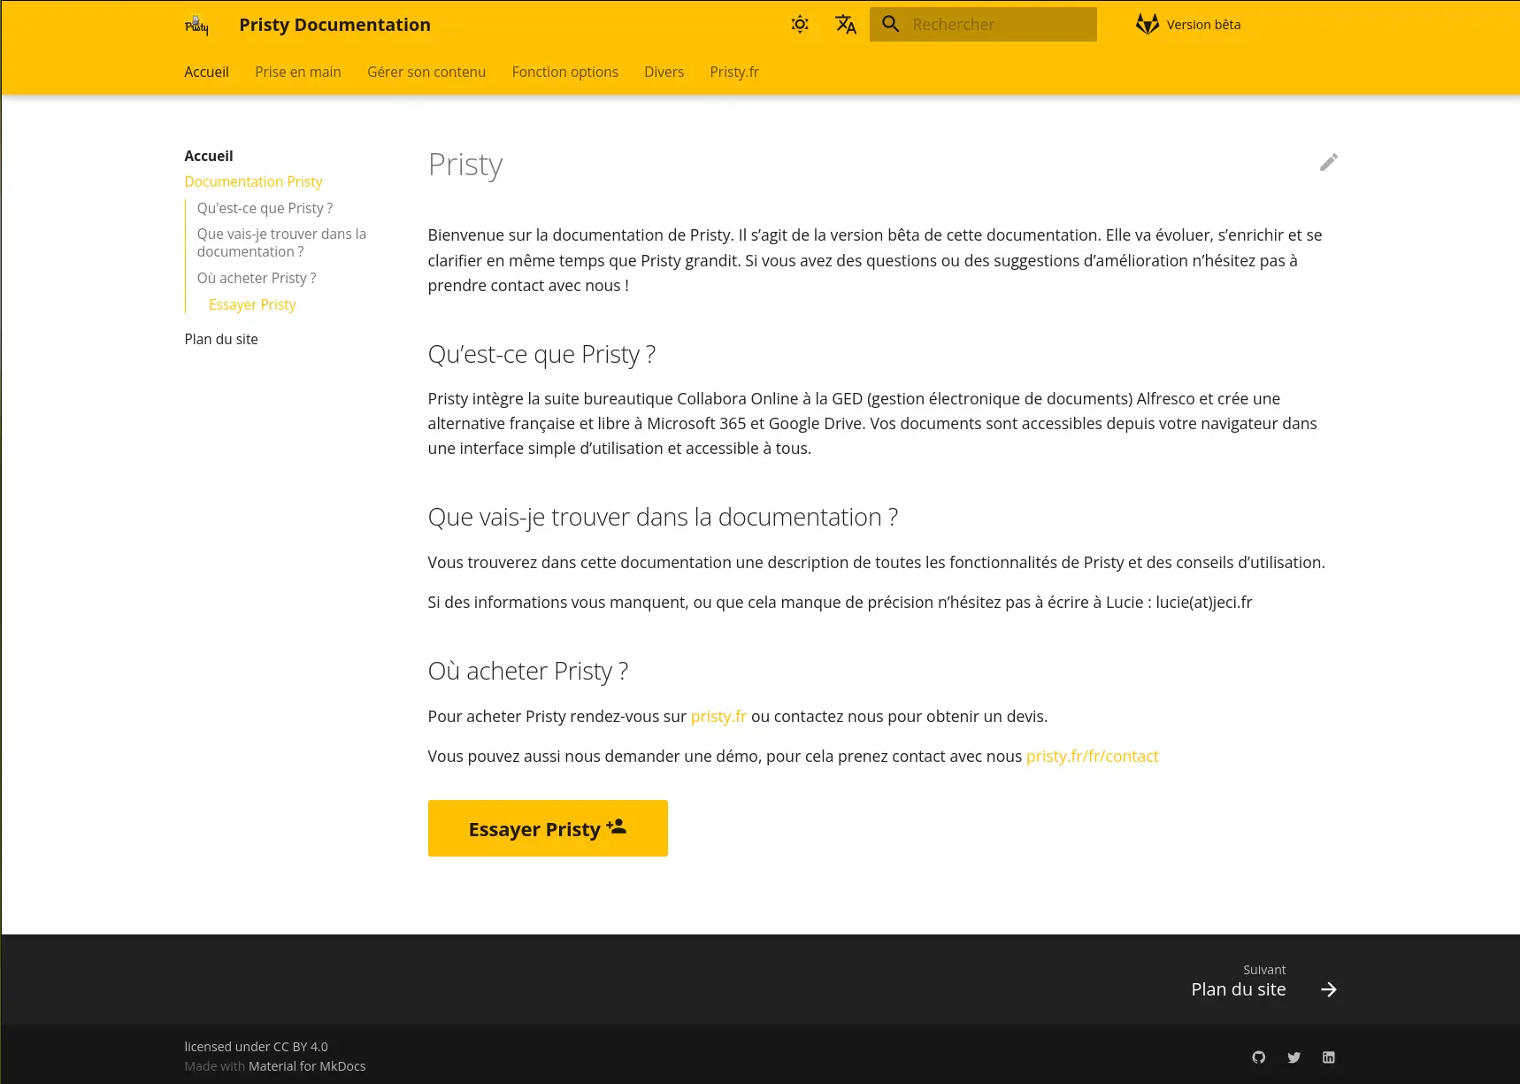The image size is (1520, 1084).
Task: Click the add-person icon on Essayer Pristy button
Action: pos(617,826)
